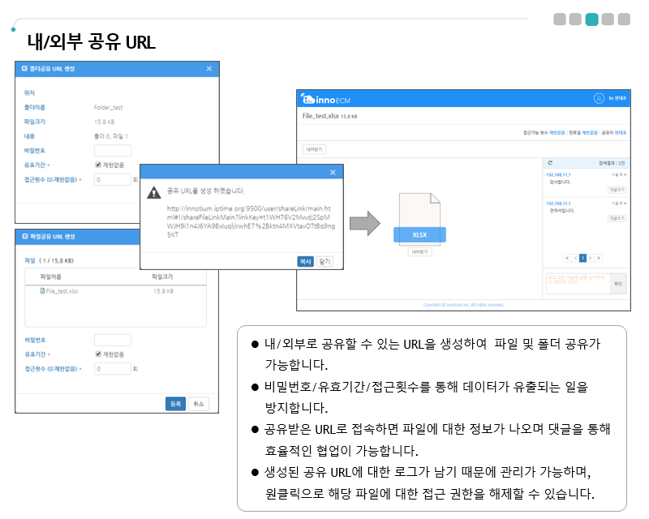The height and width of the screenshot is (519, 649).
Task: Click the comment text area
Action: (x=576, y=283)
